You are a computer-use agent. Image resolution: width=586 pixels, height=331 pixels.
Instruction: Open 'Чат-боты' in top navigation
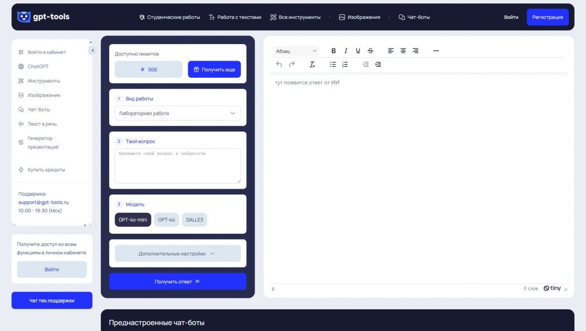coord(414,17)
